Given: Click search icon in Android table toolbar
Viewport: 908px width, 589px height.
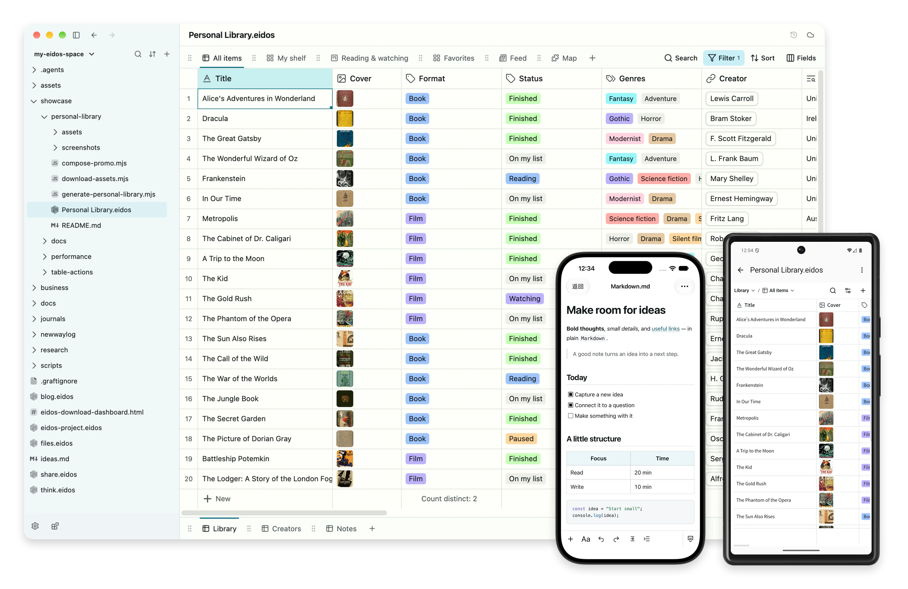Looking at the screenshot, I should pos(833,290).
